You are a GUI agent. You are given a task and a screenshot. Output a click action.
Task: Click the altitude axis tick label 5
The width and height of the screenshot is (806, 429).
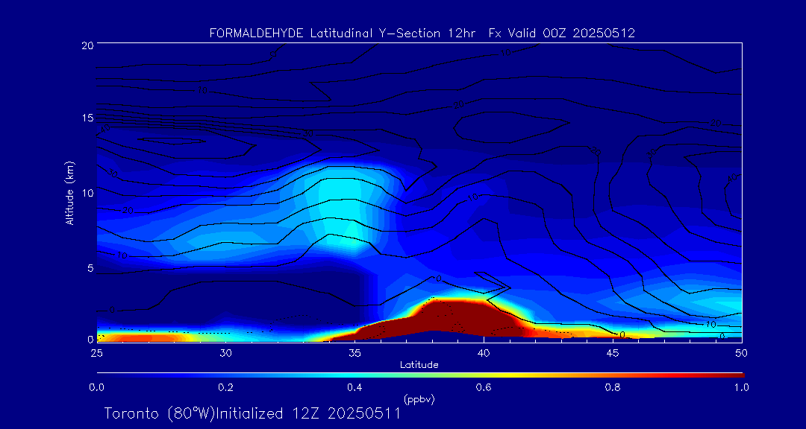90,268
